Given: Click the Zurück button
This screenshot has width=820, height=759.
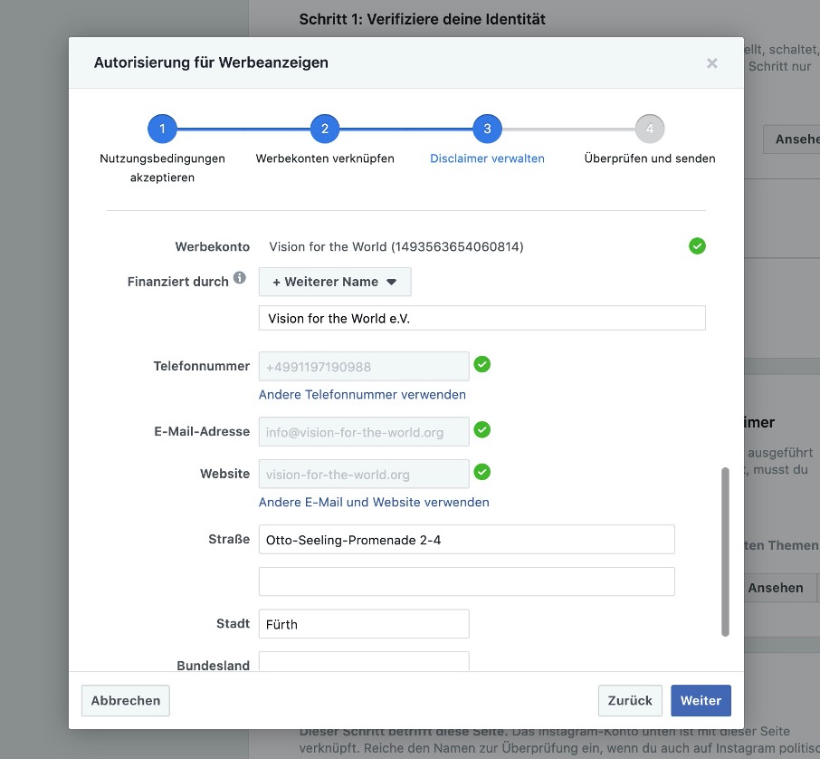Looking at the screenshot, I should (630, 700).
